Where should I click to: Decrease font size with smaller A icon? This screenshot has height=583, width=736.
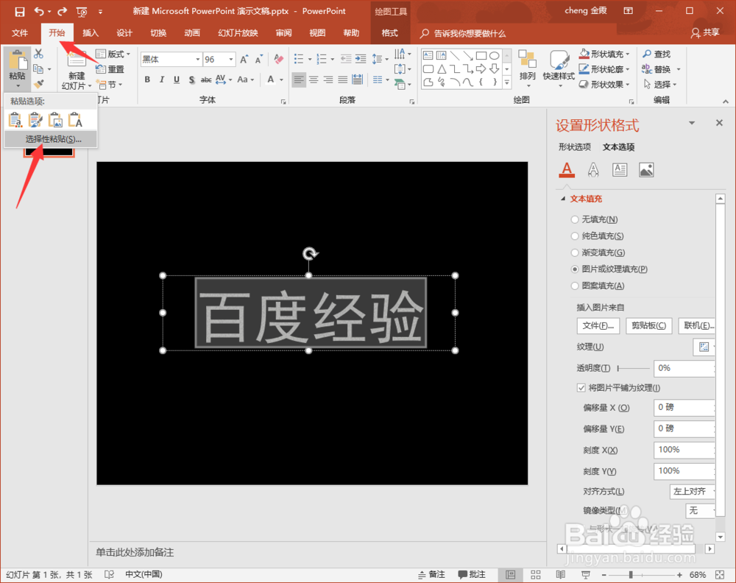(258, 60)
